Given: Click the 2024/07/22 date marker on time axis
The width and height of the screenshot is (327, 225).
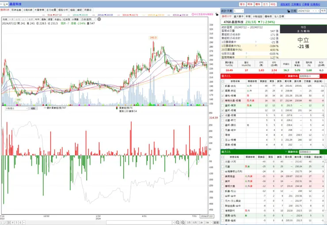Looking at the screenshot, I should tap(207, 216).
